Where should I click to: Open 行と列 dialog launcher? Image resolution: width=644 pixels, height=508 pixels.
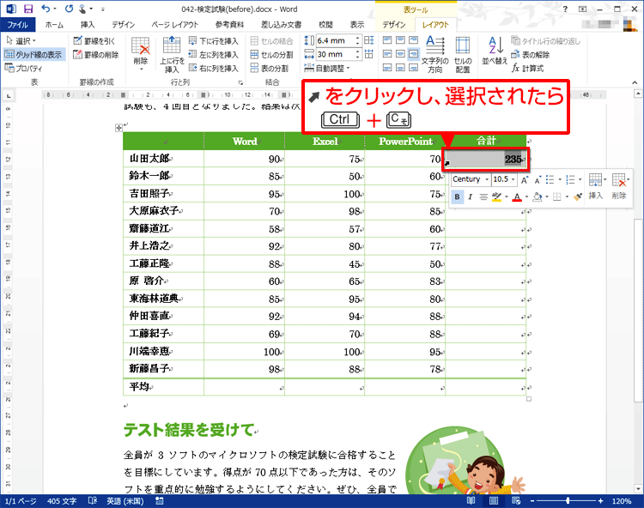pyautogui.click(x=240, y=82)
